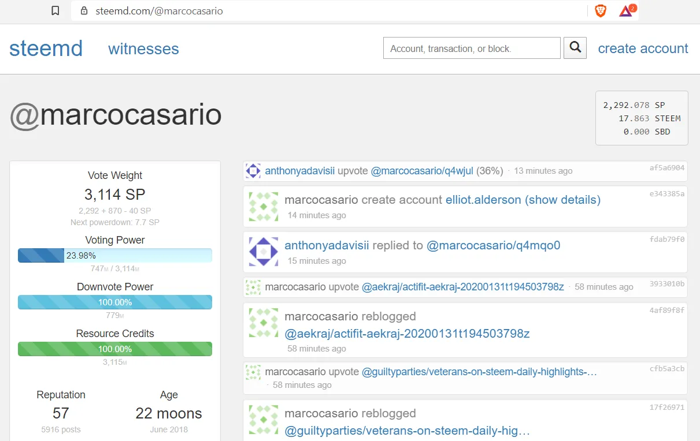
Task: Click the Brave shield icon
Action: click(601, 11)
